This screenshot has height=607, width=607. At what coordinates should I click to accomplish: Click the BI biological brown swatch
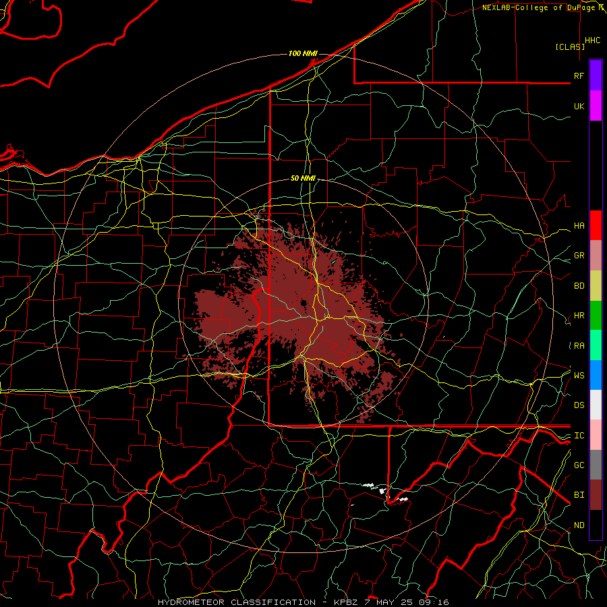click(x=596, y=495)
